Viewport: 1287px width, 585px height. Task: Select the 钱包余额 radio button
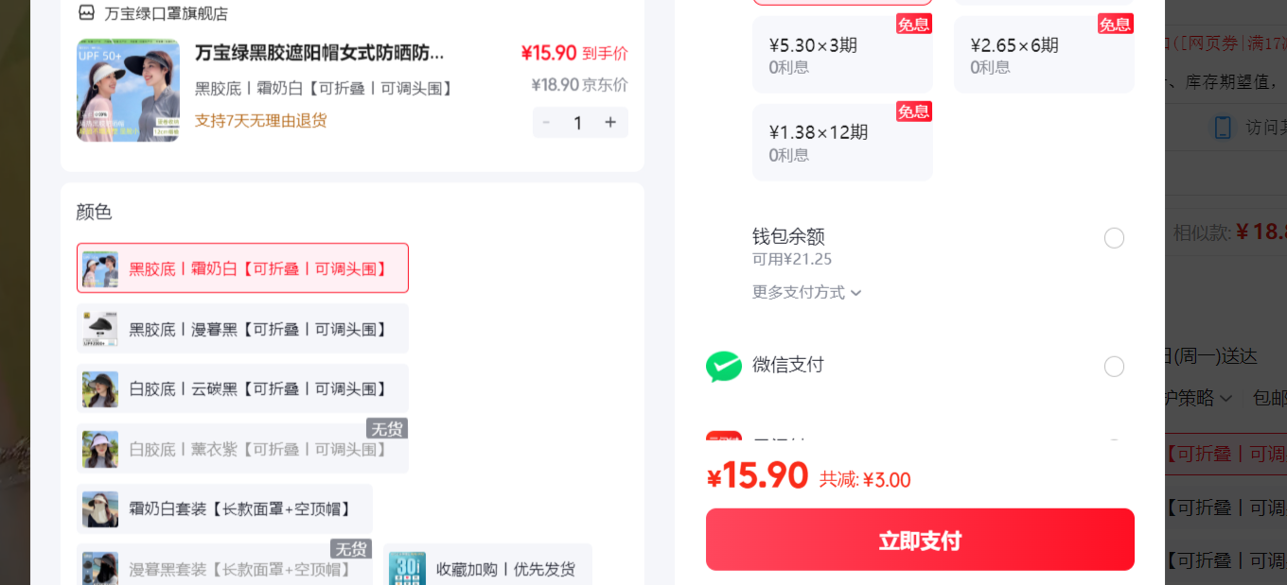coord(1114,238)
